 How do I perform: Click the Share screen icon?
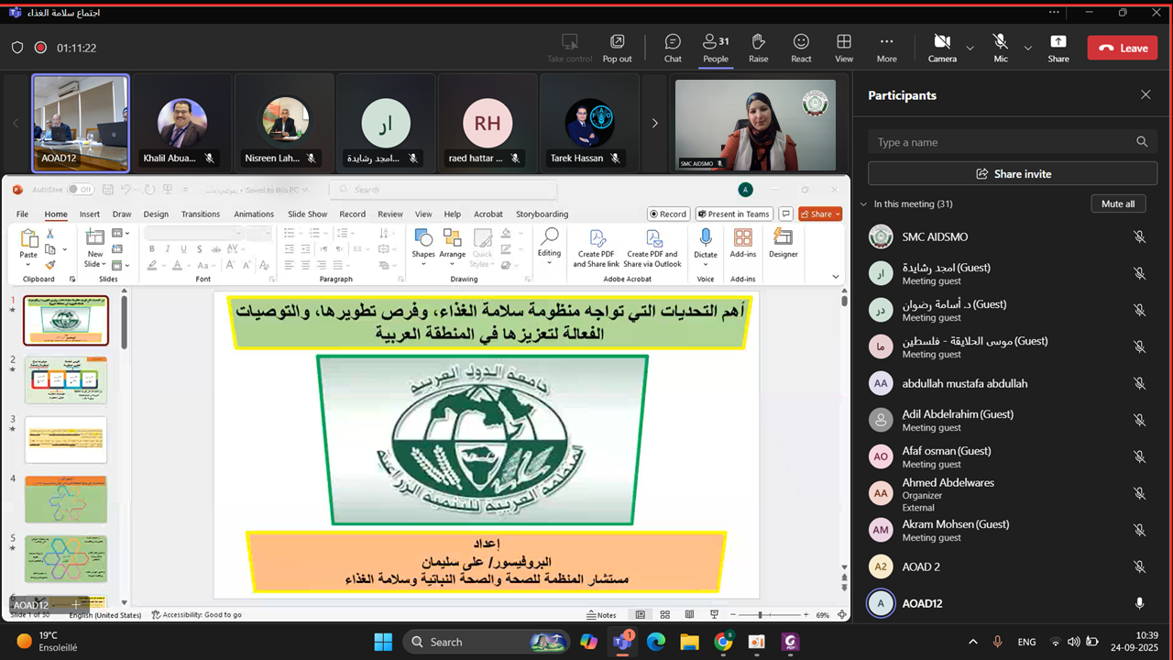click(1058, 48)
